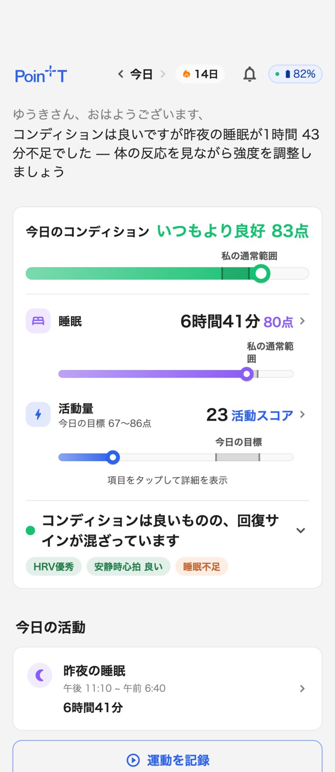
Task: Tap the purple bed sleep icon
Action: (38, 321)
